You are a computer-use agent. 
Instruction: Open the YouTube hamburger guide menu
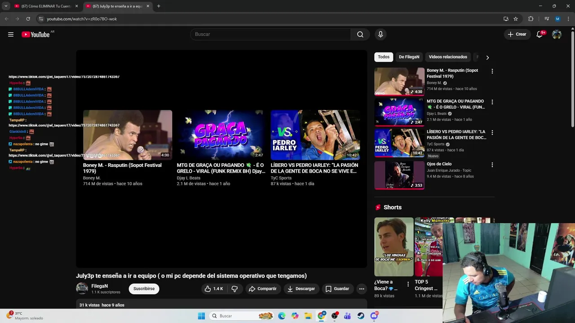11,35
